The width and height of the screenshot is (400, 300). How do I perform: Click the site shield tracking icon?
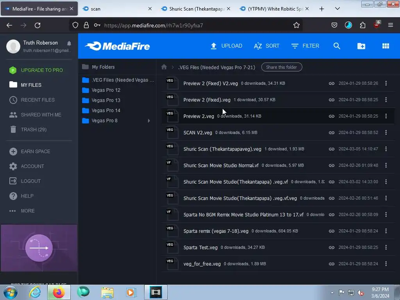coord(75,25)
